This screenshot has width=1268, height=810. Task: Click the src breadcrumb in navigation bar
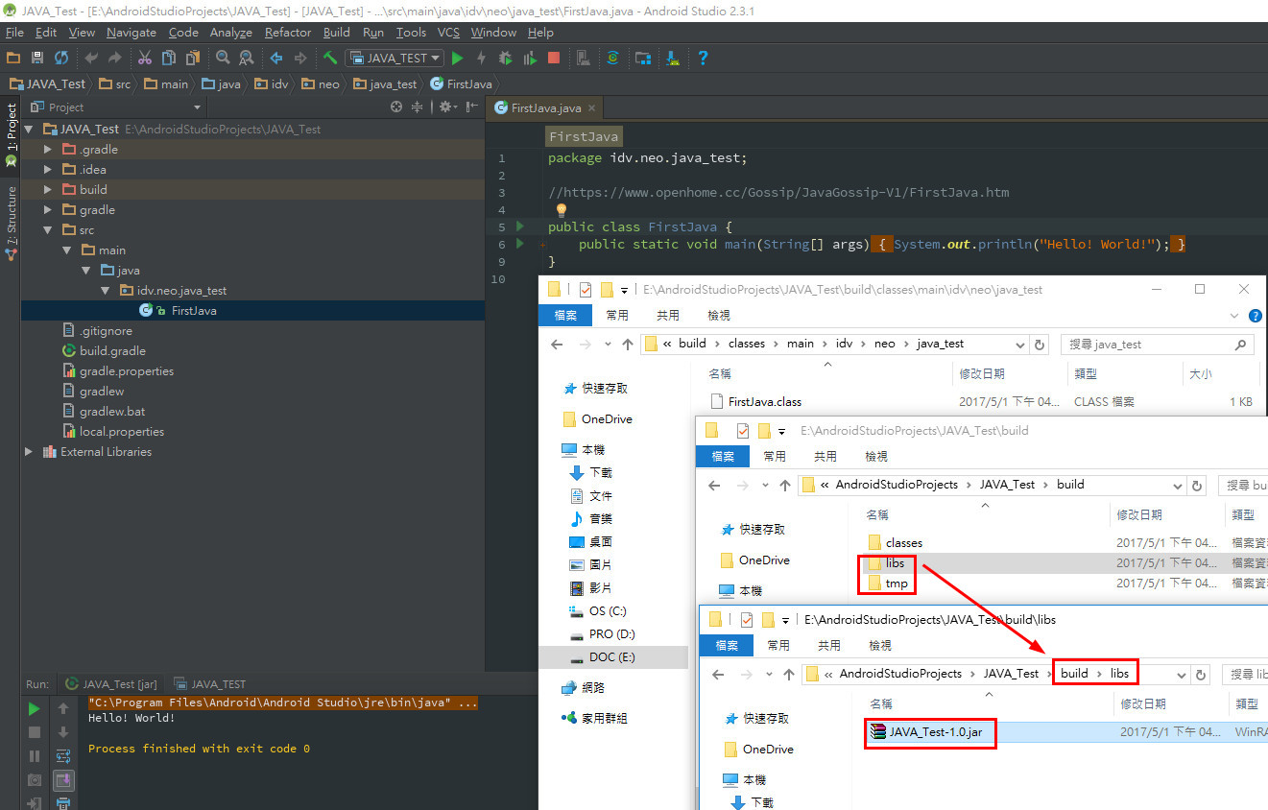[114, 84]
